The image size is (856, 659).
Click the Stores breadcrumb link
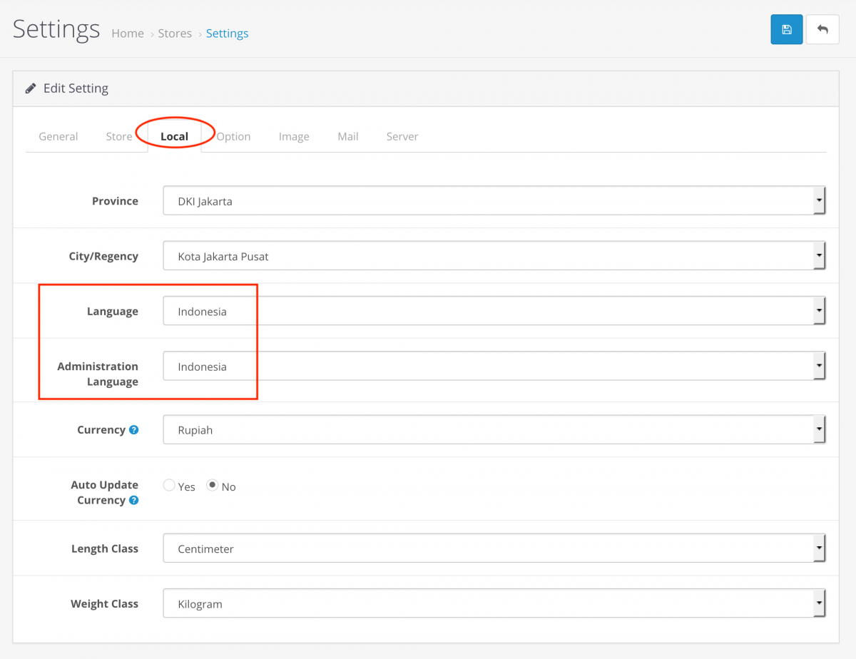(x=175, y=34)
